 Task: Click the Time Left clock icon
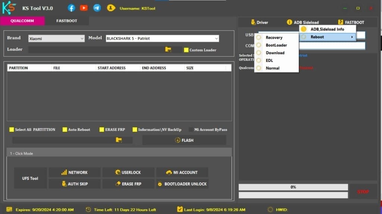(88, 210)
